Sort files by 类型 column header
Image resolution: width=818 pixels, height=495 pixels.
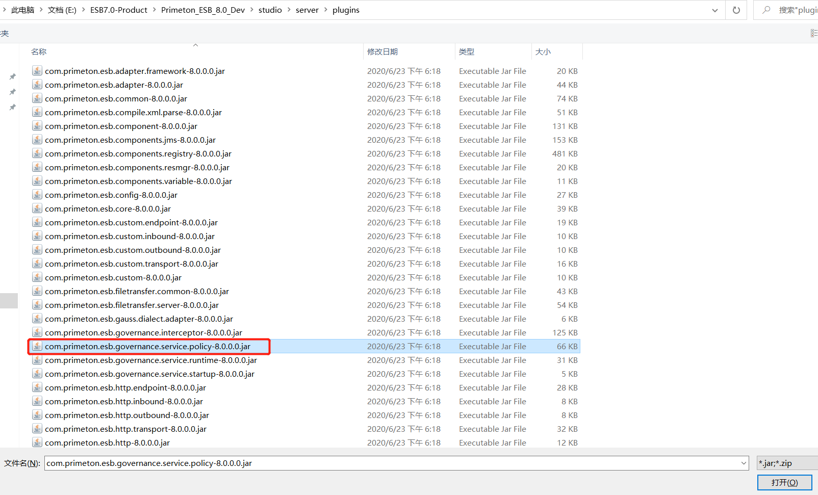click(x=466, y=51)
